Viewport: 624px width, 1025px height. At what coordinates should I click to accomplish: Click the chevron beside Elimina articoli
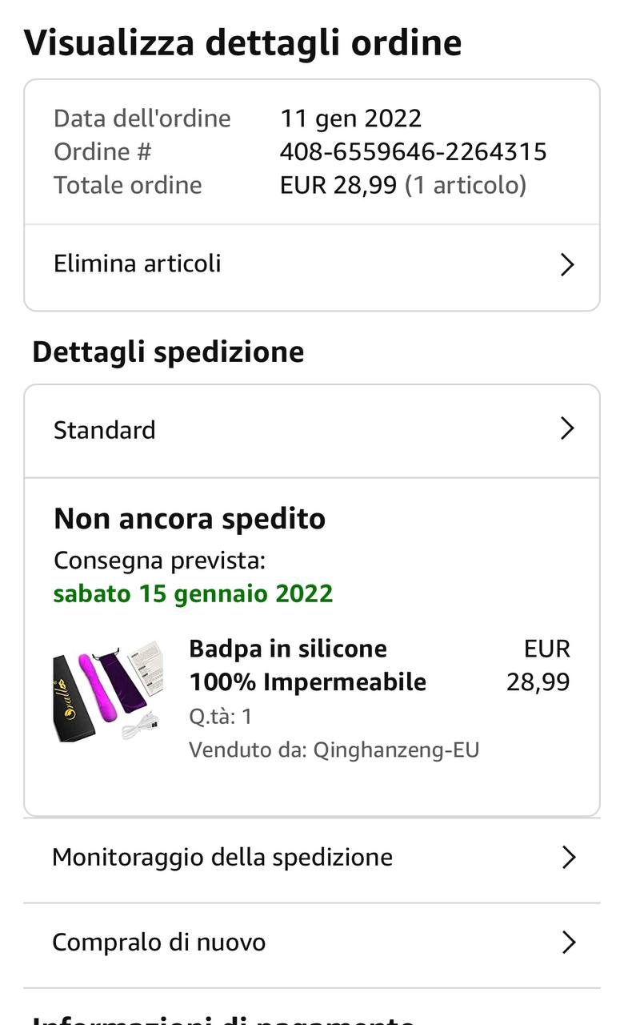567,265
